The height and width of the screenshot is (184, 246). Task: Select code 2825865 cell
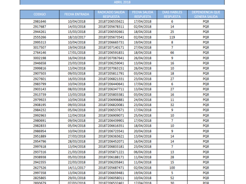(40, 178)
